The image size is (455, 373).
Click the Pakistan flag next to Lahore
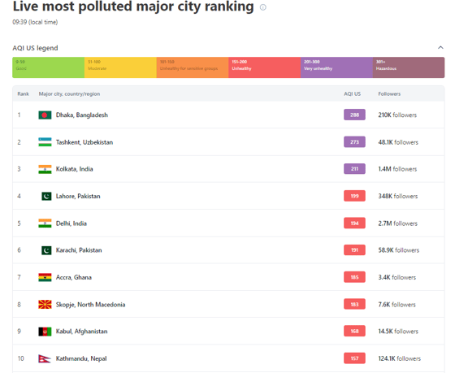46,196
